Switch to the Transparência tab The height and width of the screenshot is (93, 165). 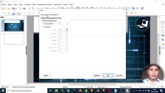(54, 15)
